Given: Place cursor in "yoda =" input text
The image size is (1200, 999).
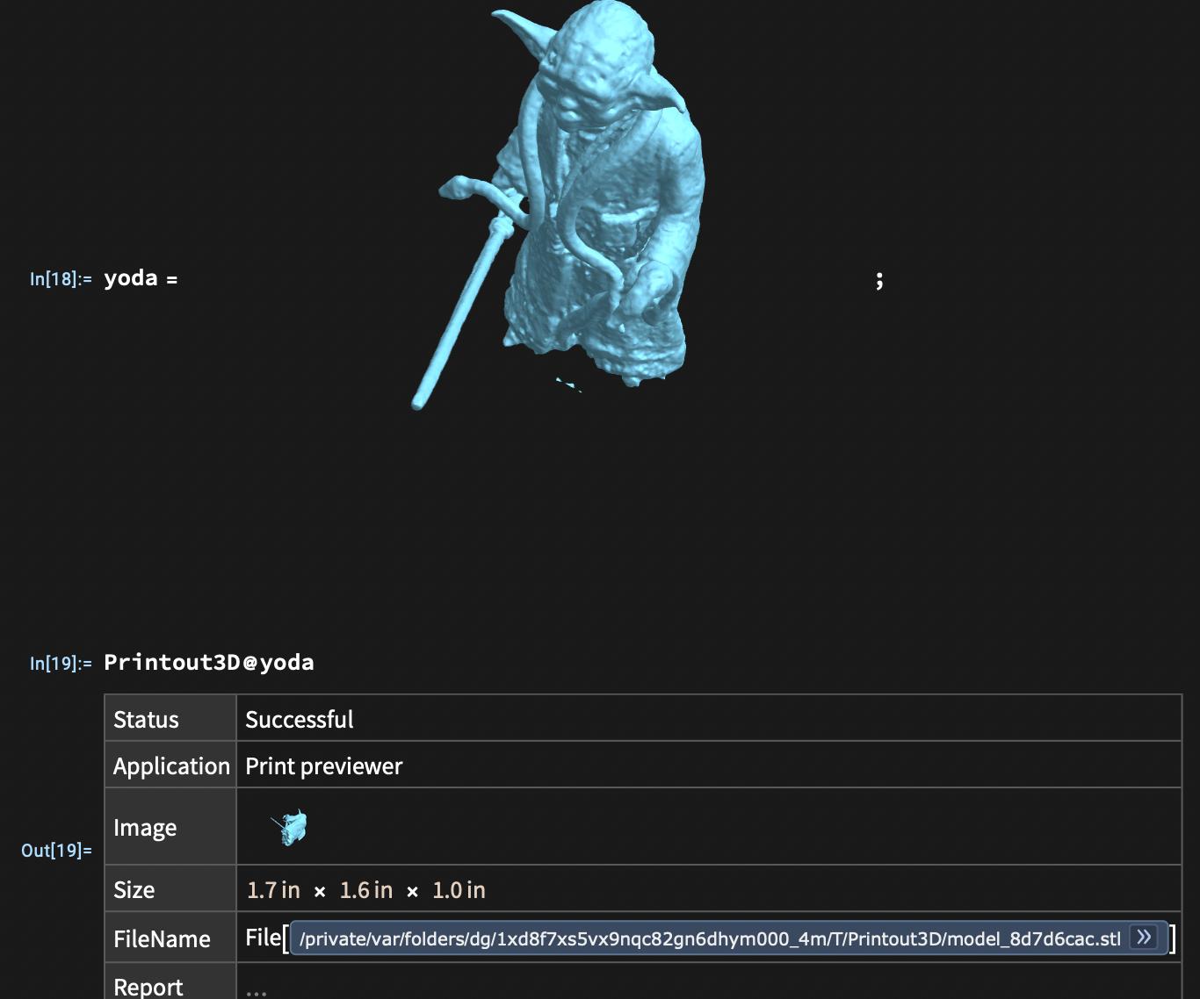Looking at the screenshot, I should [141, 278].
